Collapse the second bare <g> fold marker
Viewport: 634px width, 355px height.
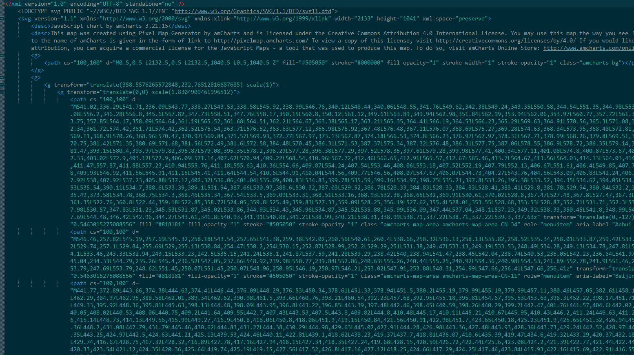coord(2,77)
